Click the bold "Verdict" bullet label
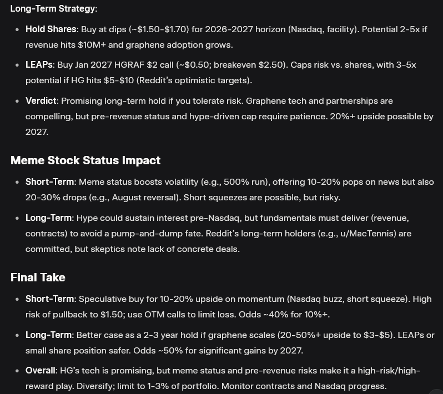 point(41,101)
